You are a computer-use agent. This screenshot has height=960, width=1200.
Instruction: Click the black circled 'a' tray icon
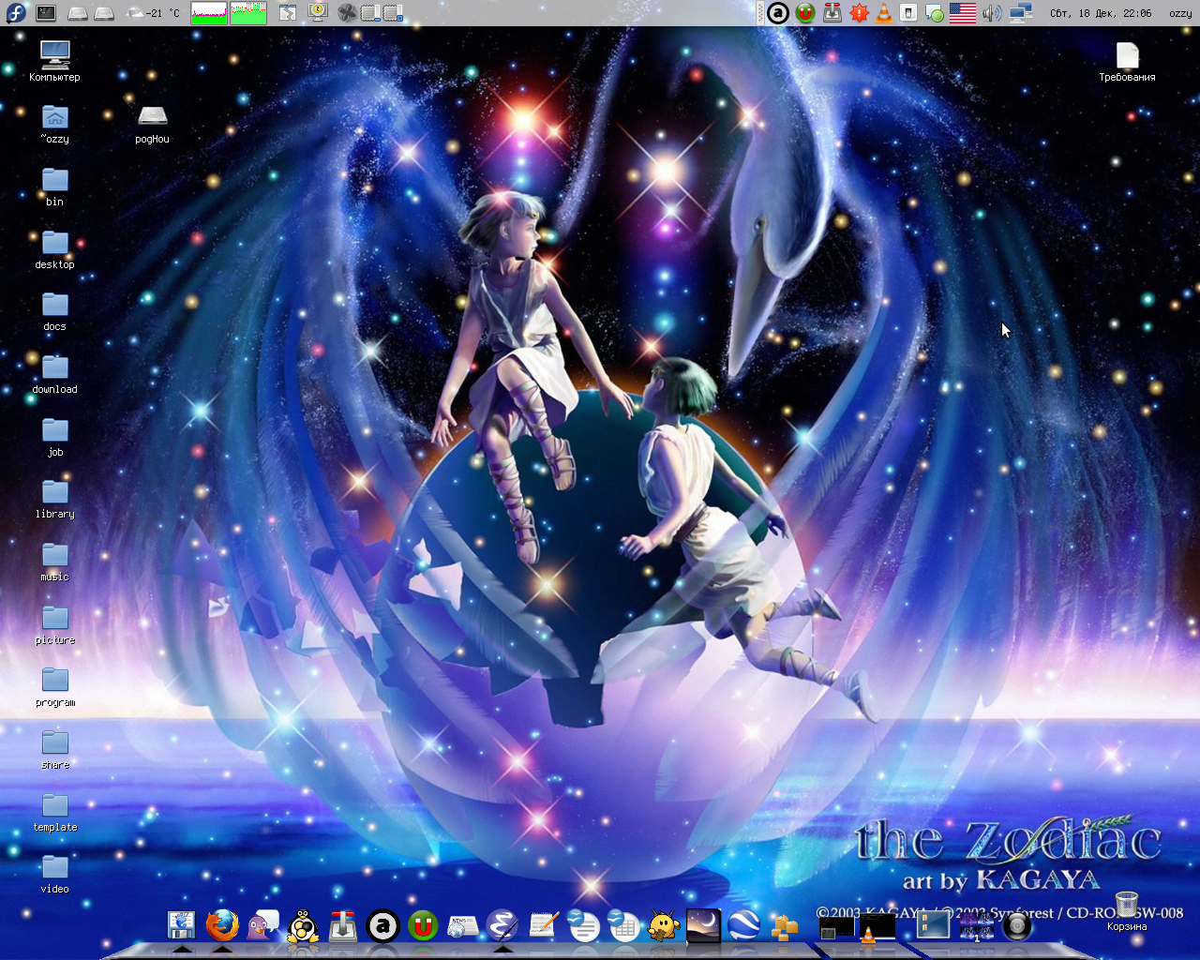tap(778, 13)
